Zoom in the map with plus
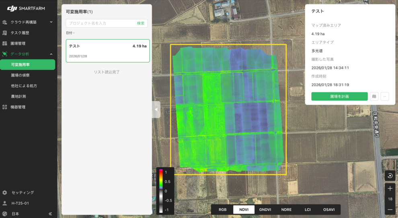Image resolution: width=398 pixels, height=218 pixels. point(390,188)
